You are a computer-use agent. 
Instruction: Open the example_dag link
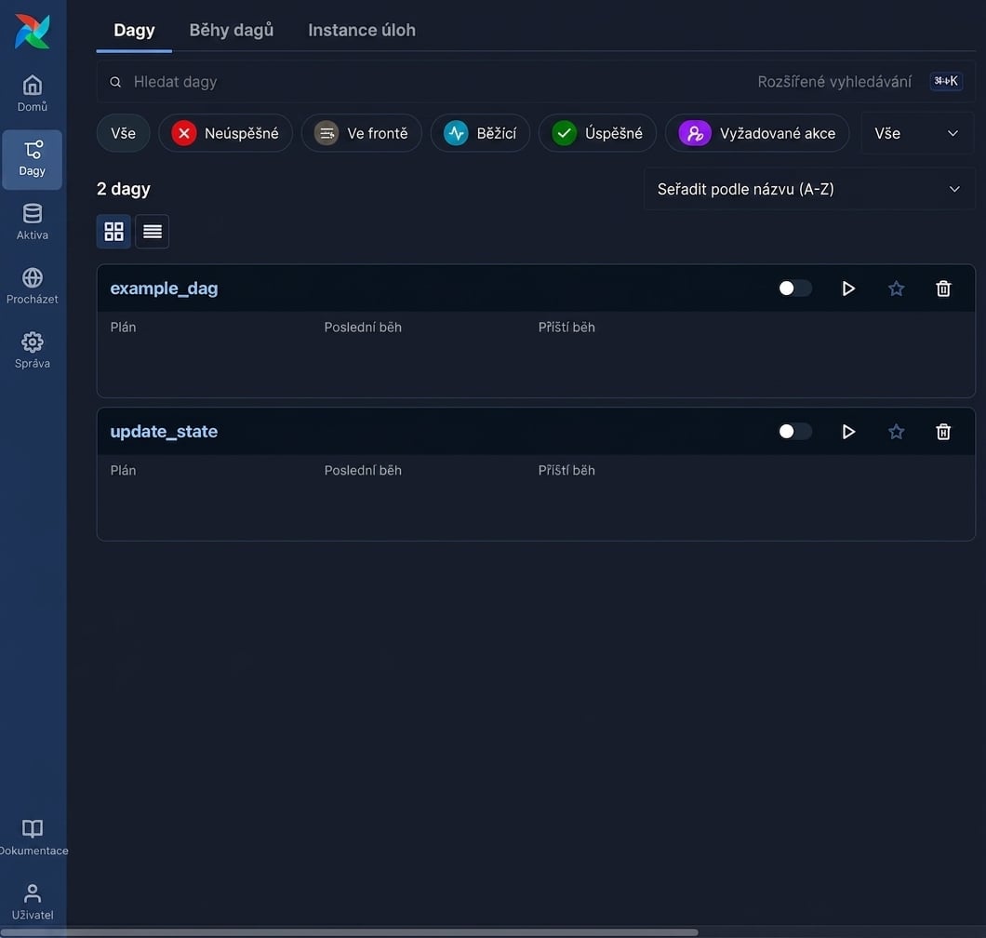click(164, 288)
